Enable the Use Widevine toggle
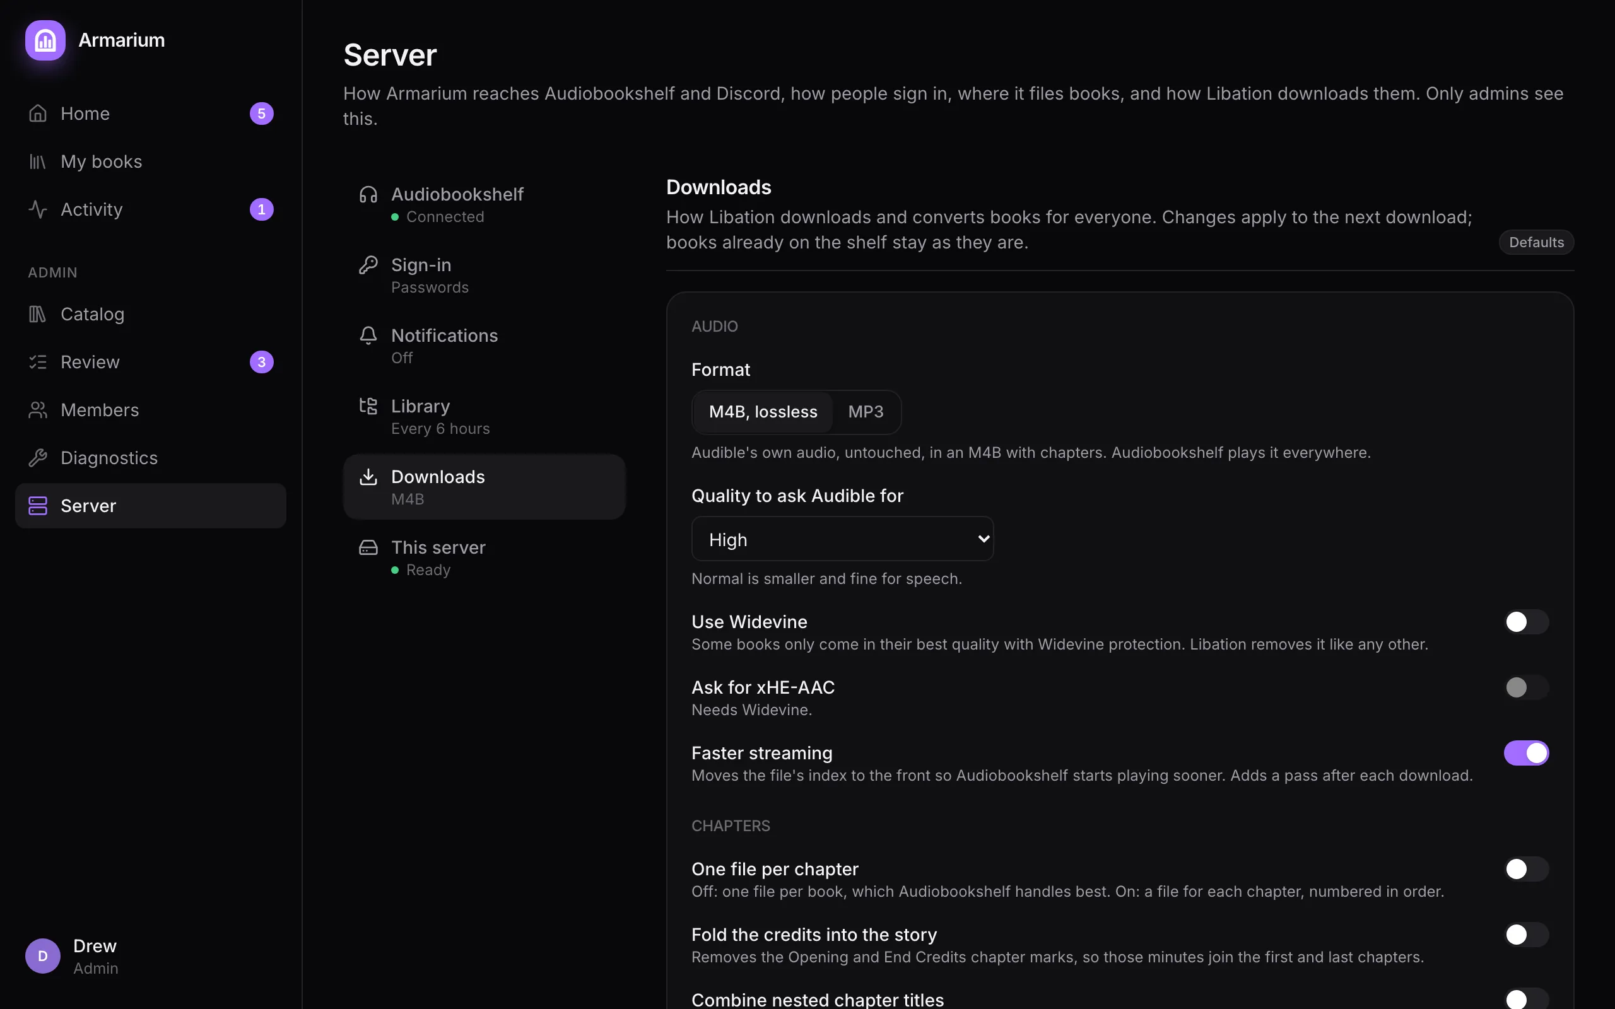The image size is (1615, 1009). [1526, 622]
